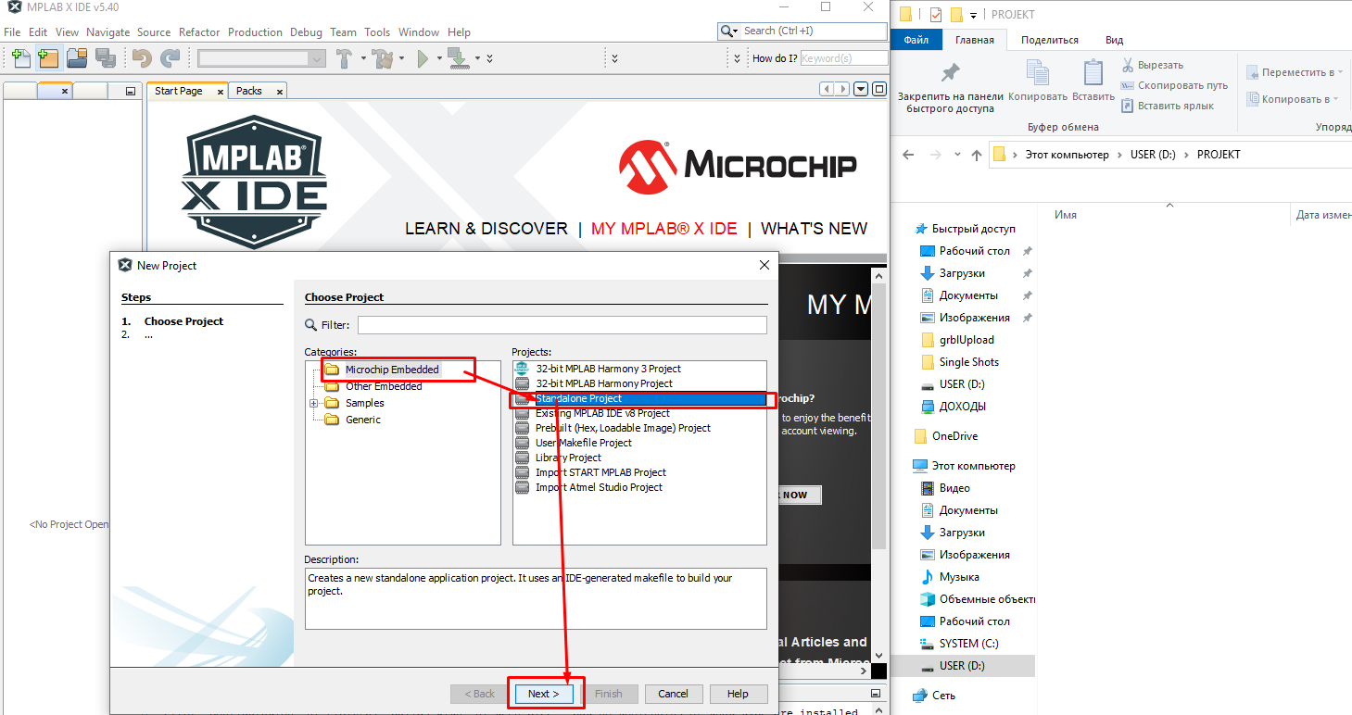
Task: Click the Pin to Quick access icon in Explorer
Action: tap(950, 74)
